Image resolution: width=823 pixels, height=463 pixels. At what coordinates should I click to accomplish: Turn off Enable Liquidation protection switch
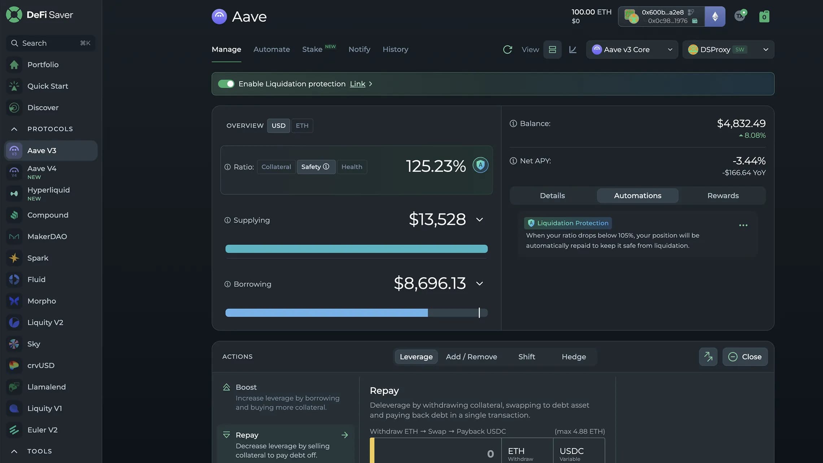[226, 84]
